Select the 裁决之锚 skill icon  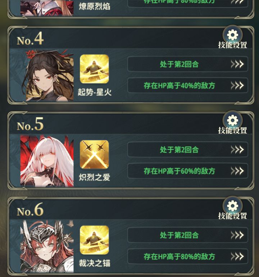pyautogui.click(x=94, y=240)
